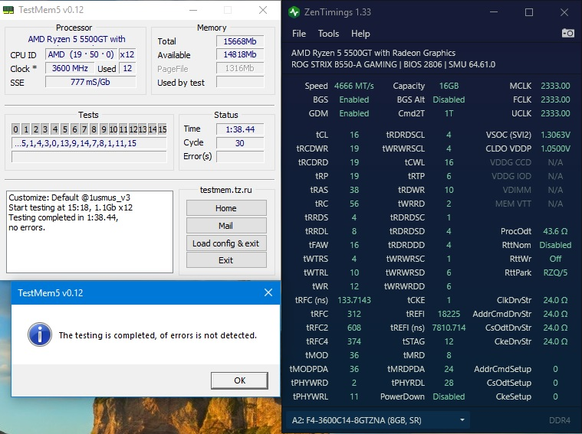Open the Help menu in ZenTimings
582x434 pixels.
360,34
